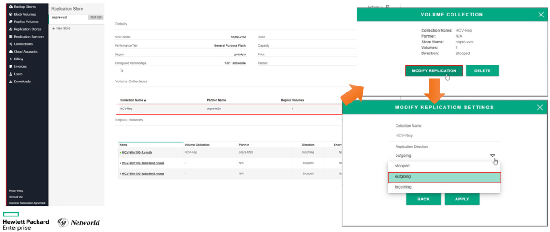This screenshot has width=550, height=232.
Task: Choose the outgoing direction option
Action: click(x=444, y=177)
